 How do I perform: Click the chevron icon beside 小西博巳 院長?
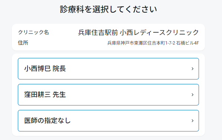pyautogui.click(x=192, y=69)
